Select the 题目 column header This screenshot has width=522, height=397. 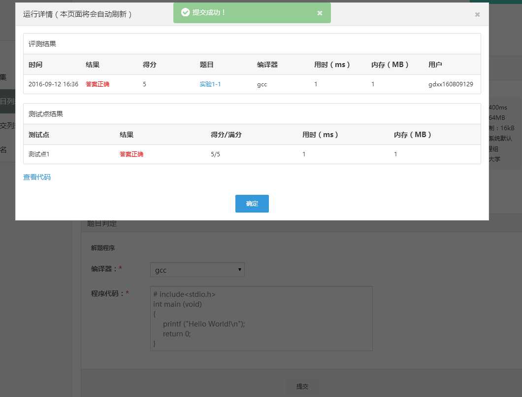(x=207, y=65)
